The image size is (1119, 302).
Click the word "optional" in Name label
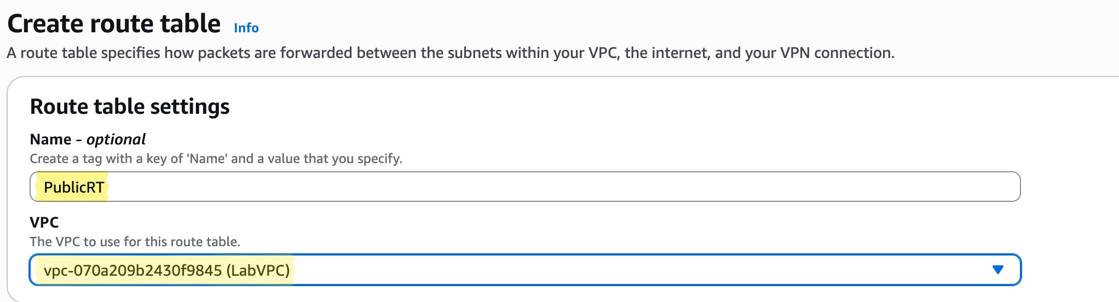pyautogui.click(x=116, y=140)
